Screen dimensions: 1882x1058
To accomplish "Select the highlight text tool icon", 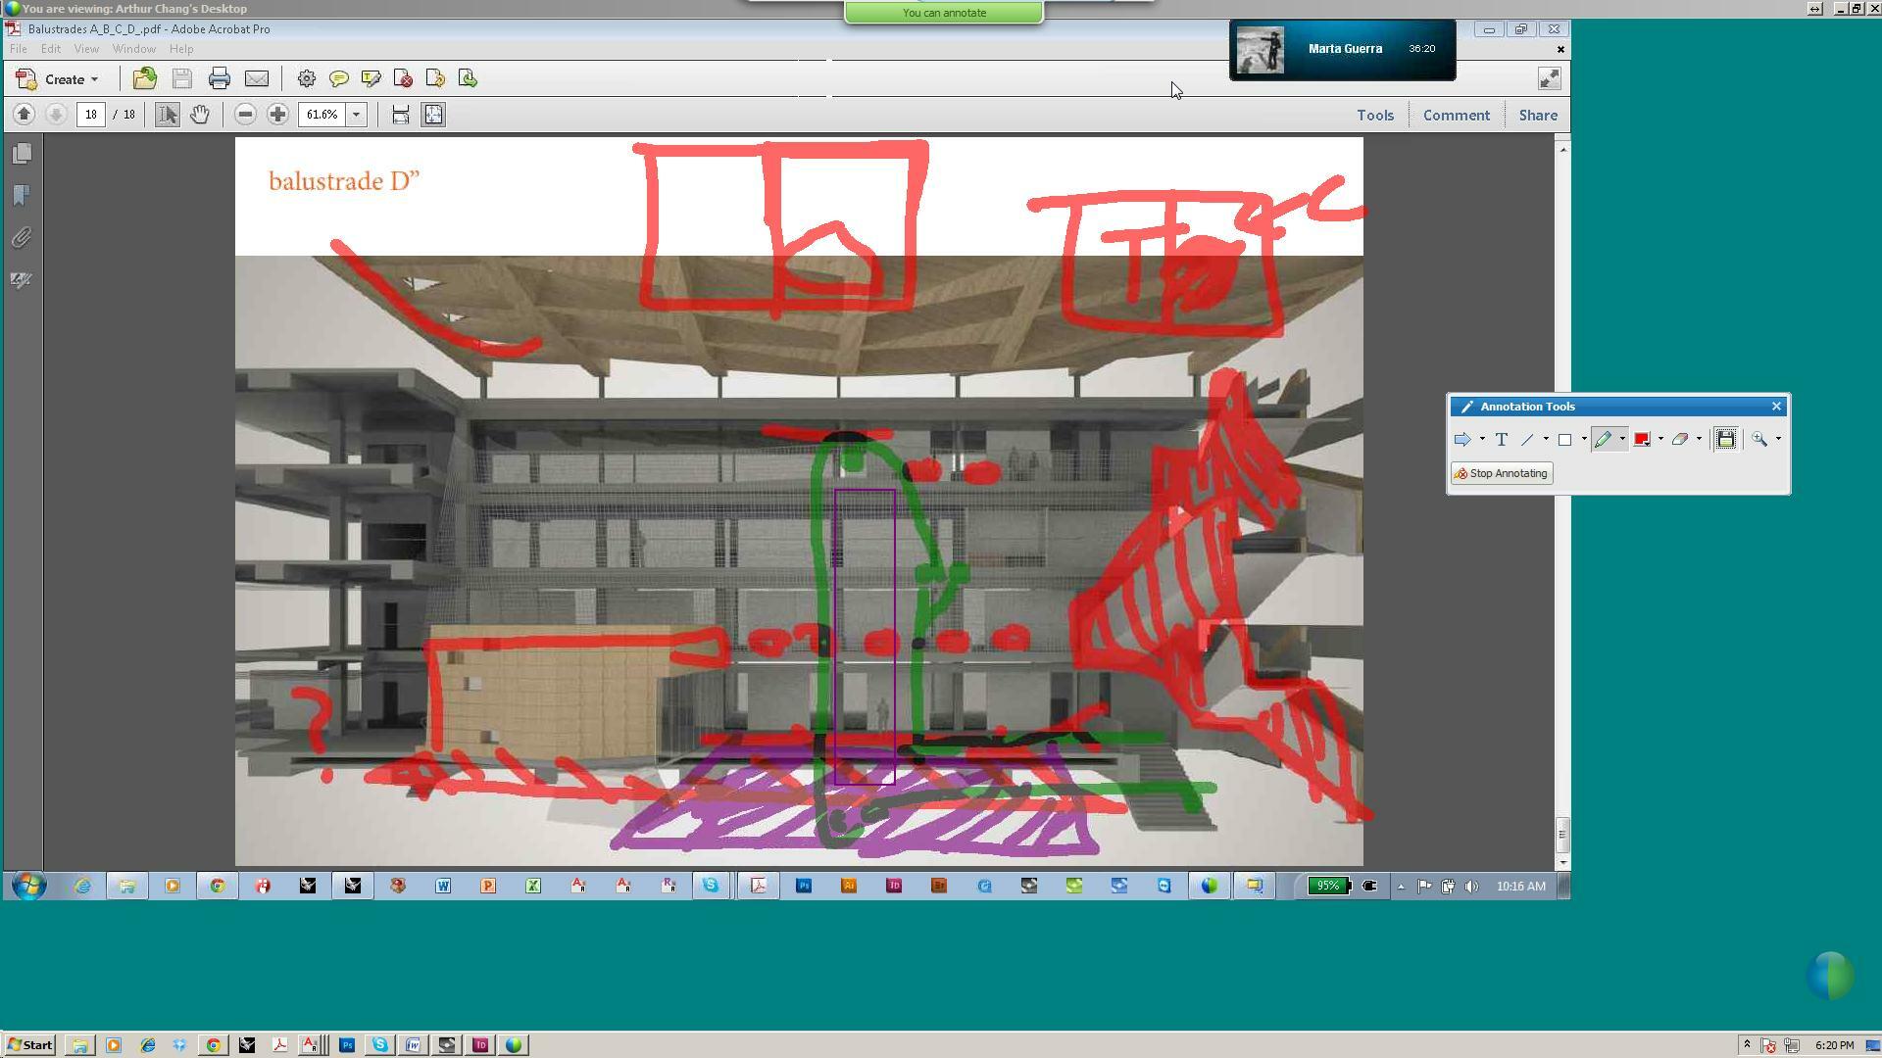I will coord(371,79).
